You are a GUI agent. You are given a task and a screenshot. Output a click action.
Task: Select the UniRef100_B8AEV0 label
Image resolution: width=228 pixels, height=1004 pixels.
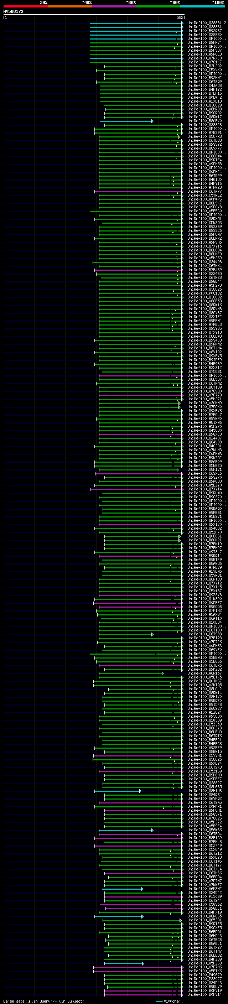204,121
